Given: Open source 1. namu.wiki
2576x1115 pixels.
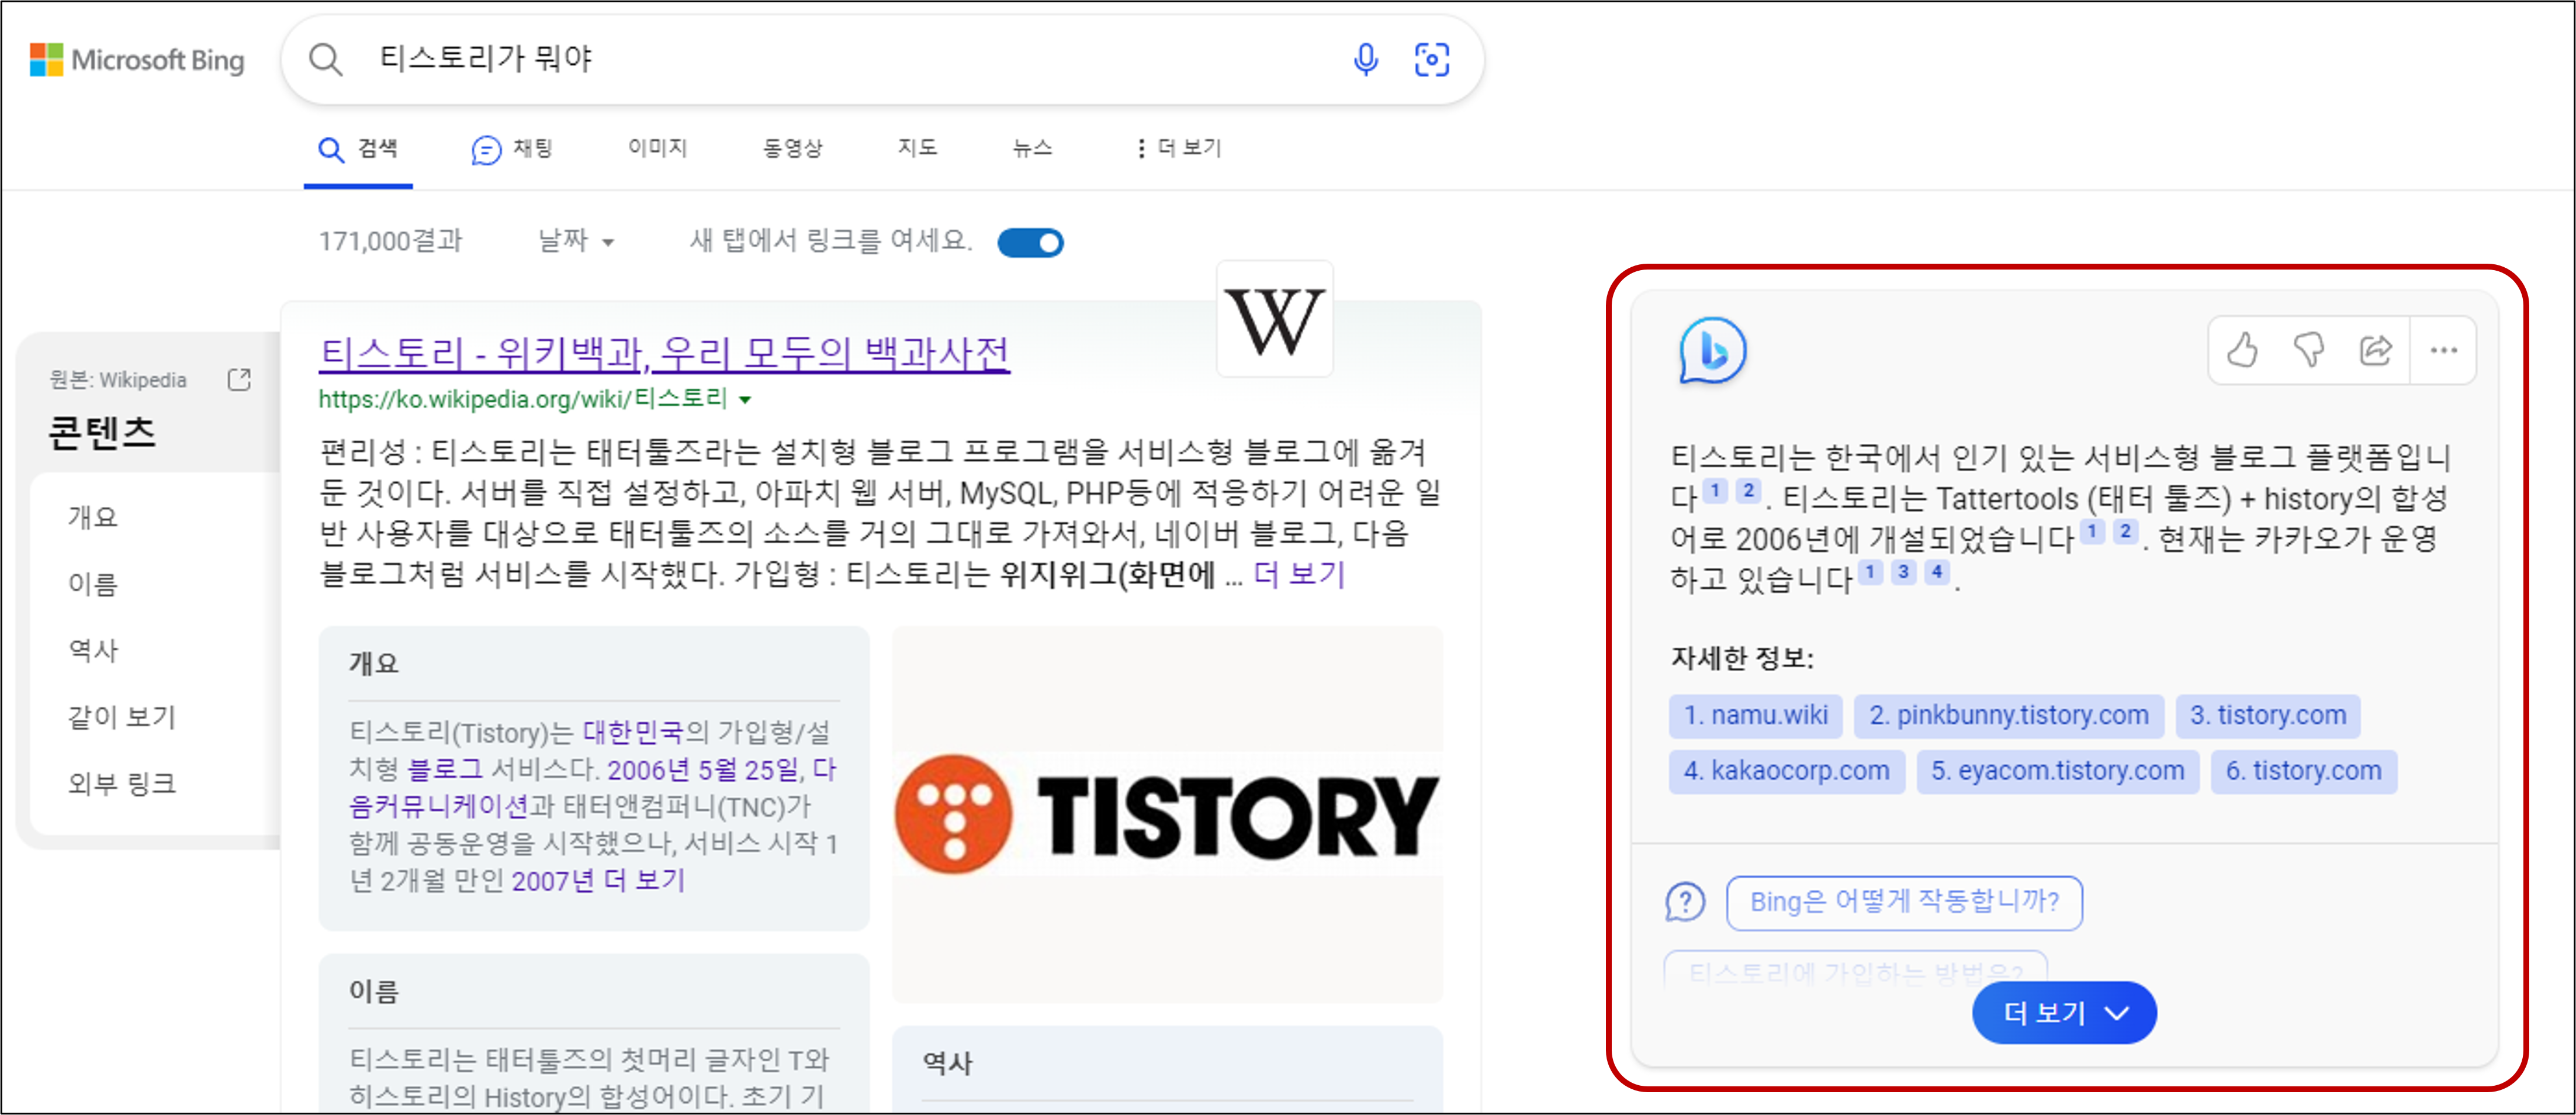Looking at the screenshot, I should [x=1756, y=717].
